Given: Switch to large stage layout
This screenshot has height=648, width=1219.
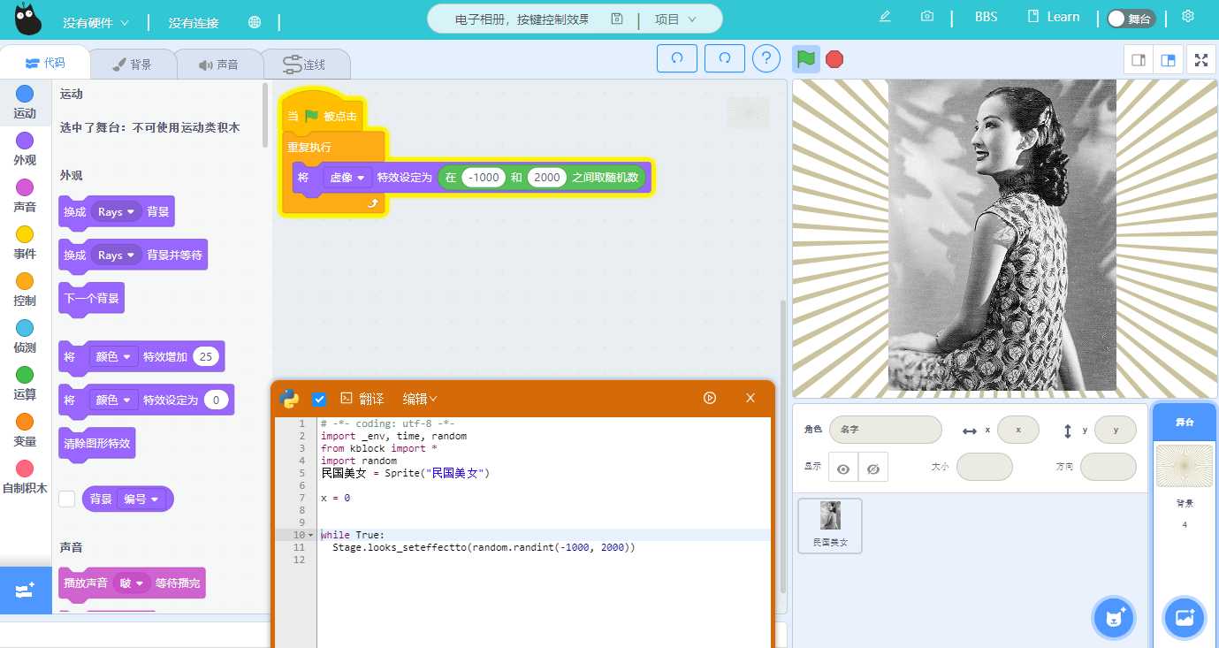Looking at the screenshot, I should 1169,60.
